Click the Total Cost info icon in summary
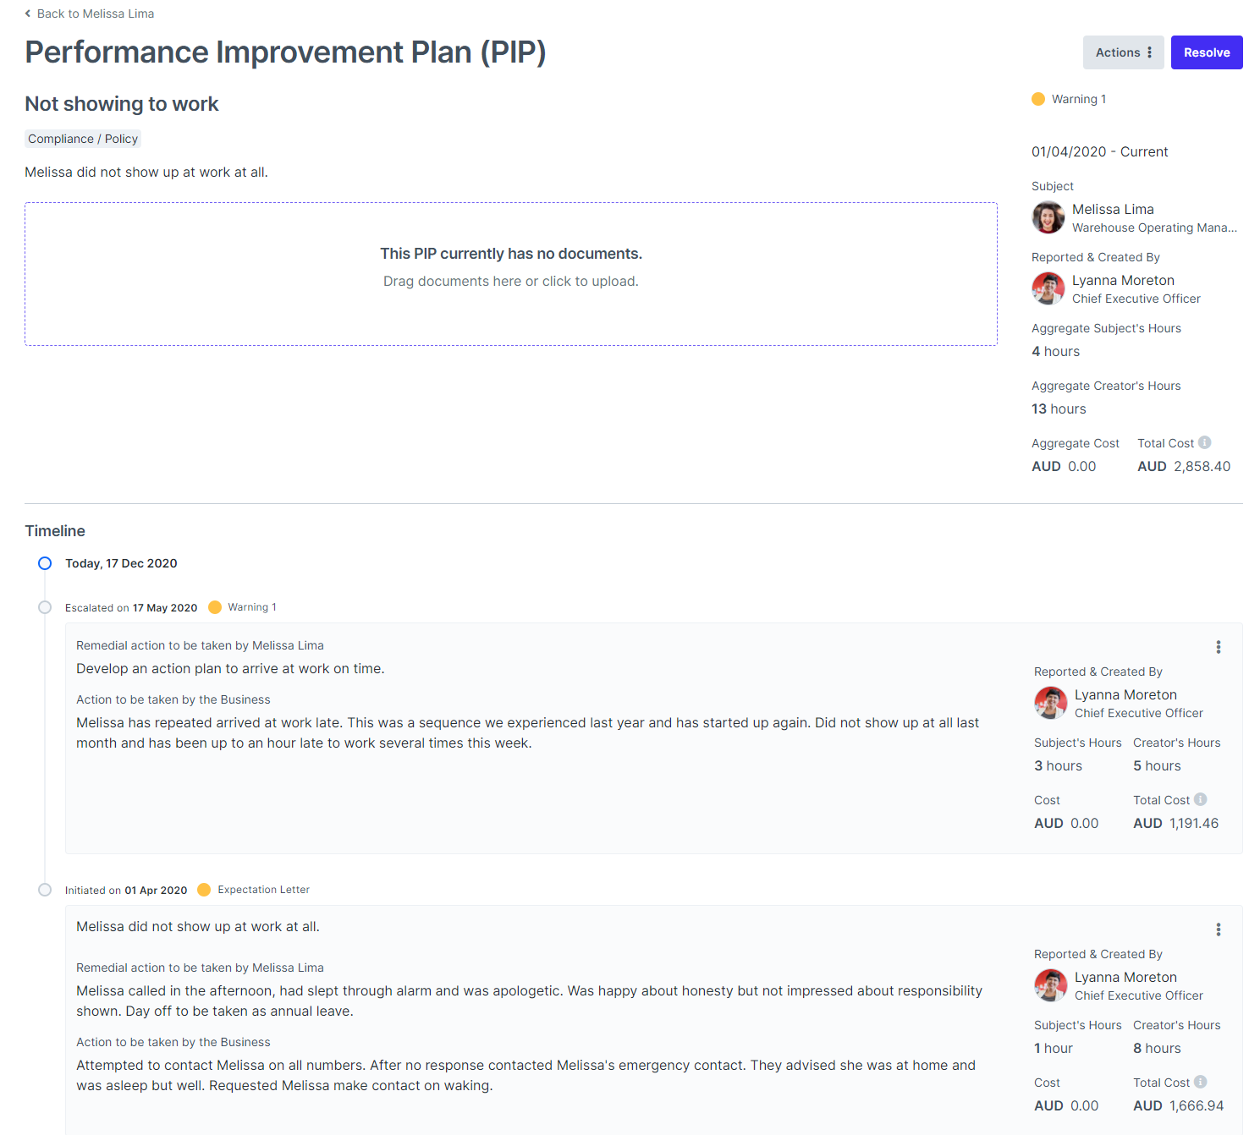This screenshot has width=1249, height=1135. [x=1205, y=442]
